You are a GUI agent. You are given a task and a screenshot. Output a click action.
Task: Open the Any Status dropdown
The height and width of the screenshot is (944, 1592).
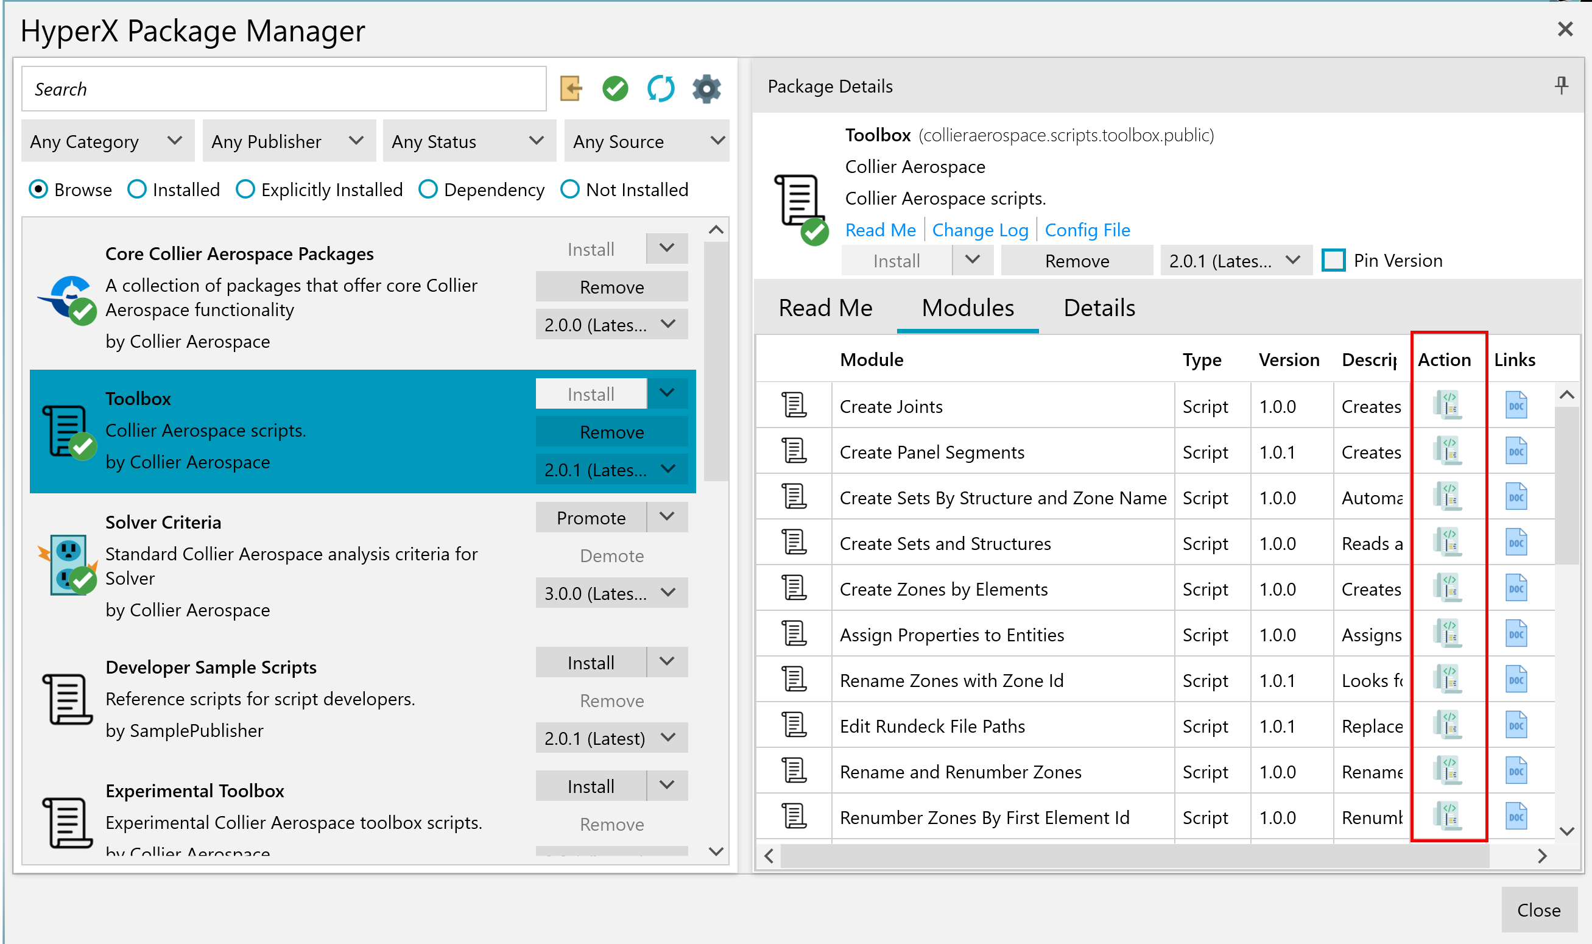click(470, 141)
